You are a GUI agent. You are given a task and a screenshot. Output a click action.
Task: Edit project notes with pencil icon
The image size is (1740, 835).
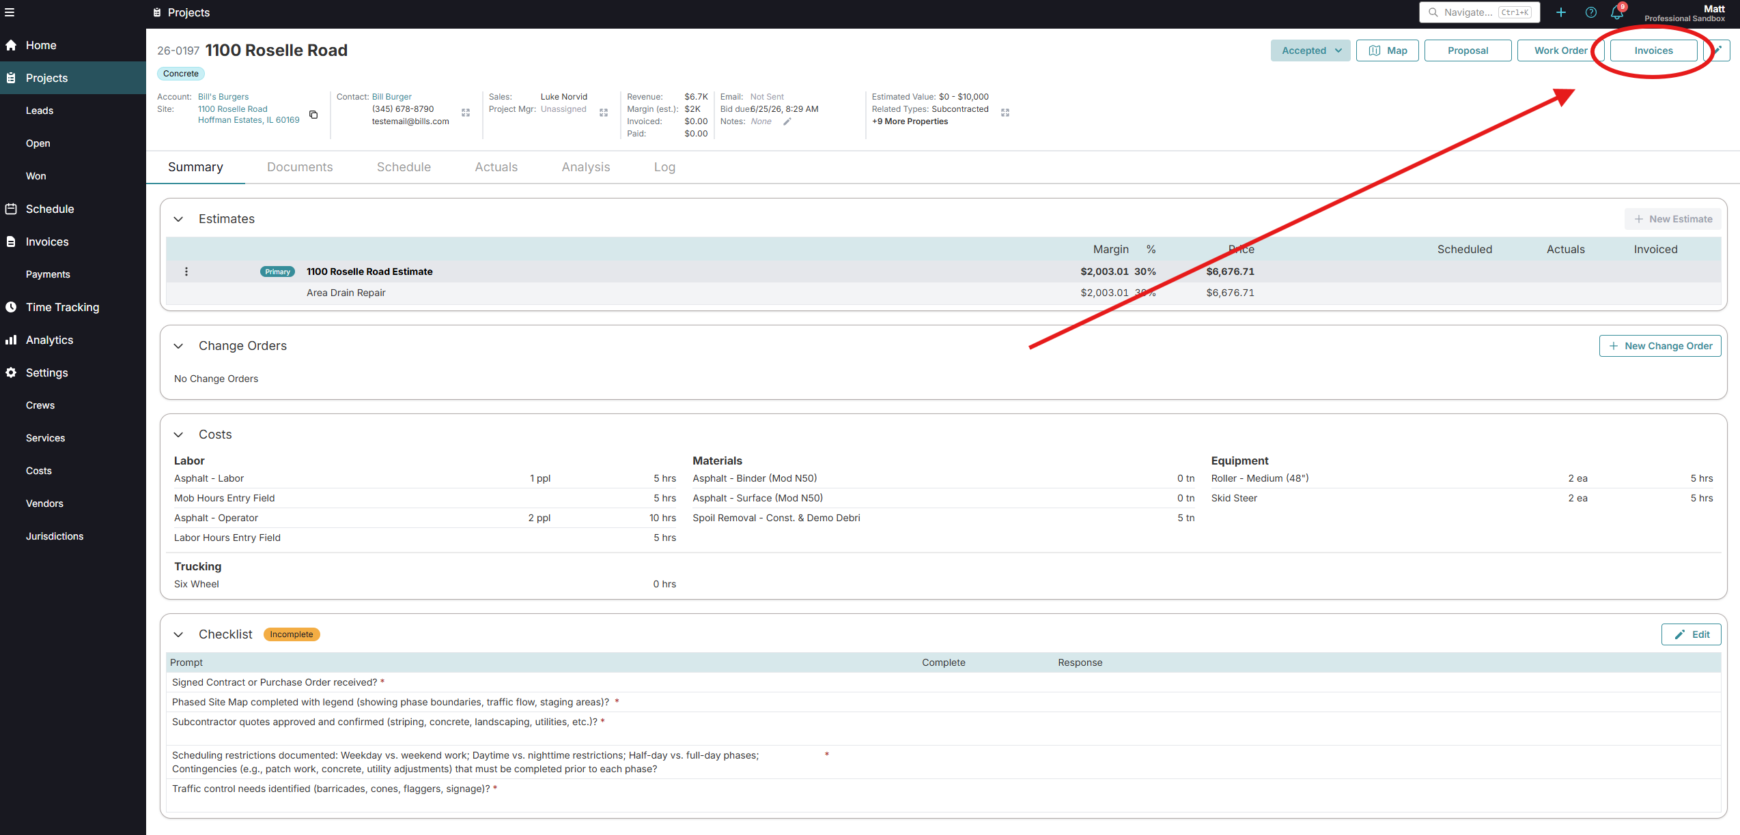click(x=787, y=121)
